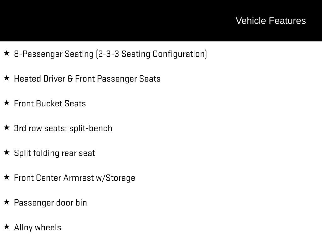
Task: Click the star next to Front Center Armrest
Action: point(7,177)
